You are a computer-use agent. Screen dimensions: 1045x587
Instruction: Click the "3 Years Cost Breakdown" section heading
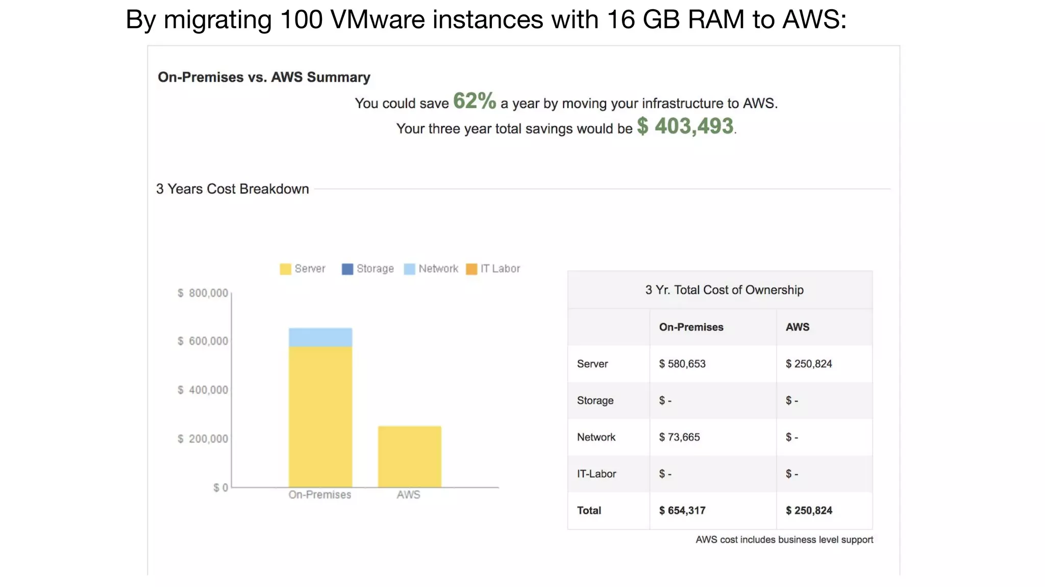tap(233, 189)
